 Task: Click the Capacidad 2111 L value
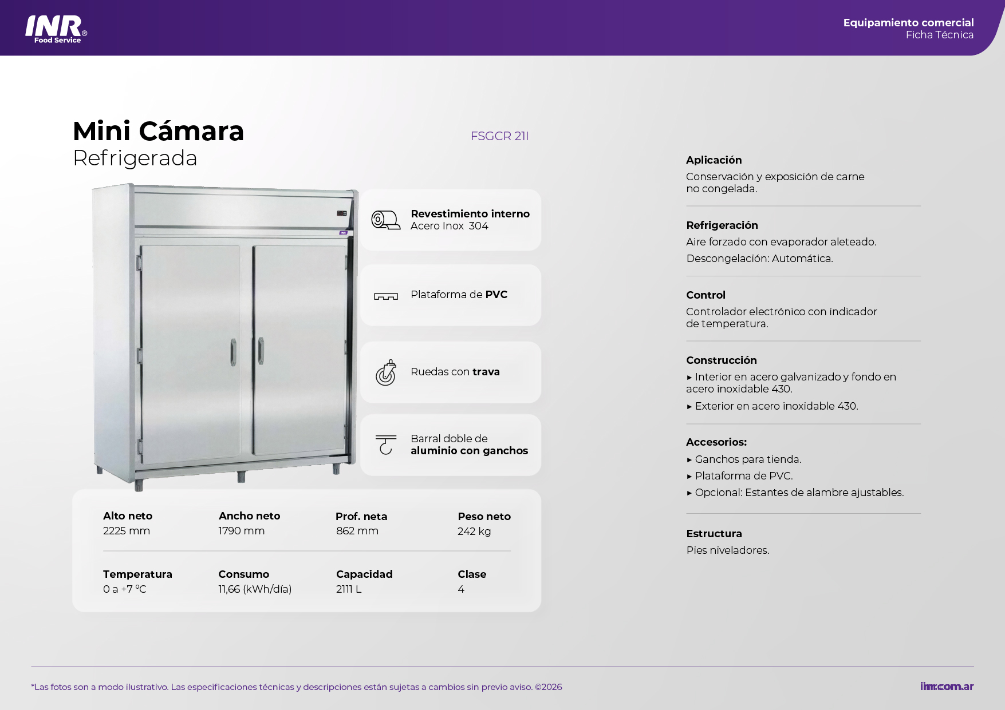[349, 589]
